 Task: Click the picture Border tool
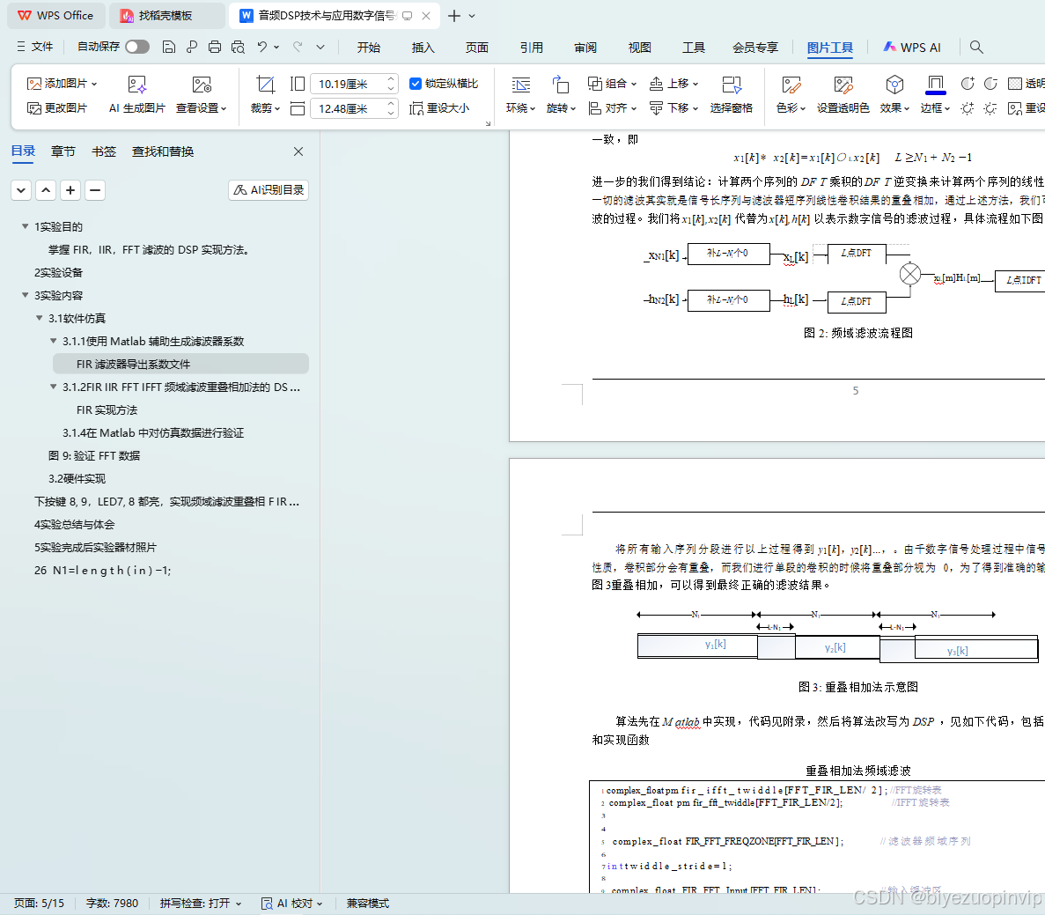935,95
